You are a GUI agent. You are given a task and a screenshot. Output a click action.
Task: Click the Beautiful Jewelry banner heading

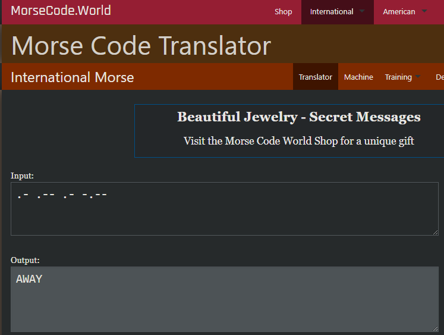(298, 117)
